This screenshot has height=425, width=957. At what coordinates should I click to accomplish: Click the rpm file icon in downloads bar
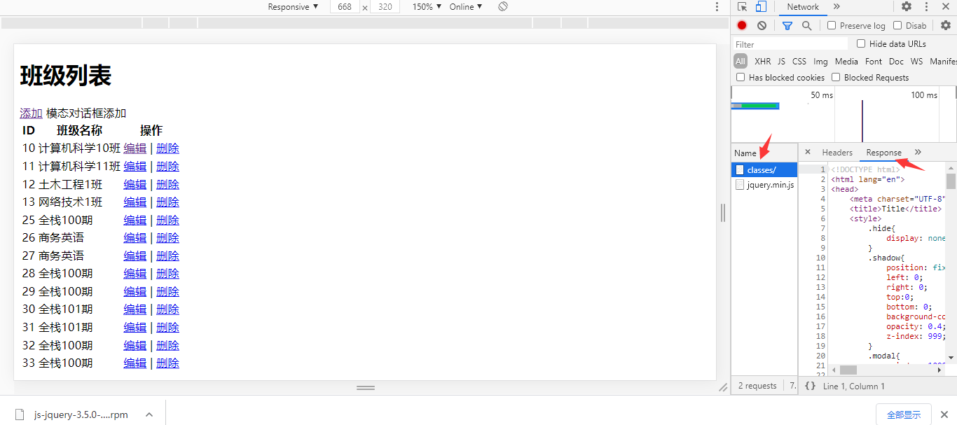pos(20,414)
